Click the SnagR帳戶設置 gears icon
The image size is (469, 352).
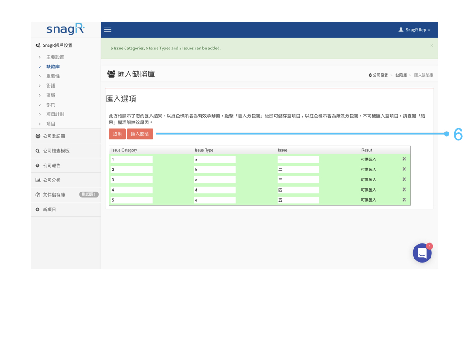click(x=38, y=45)
